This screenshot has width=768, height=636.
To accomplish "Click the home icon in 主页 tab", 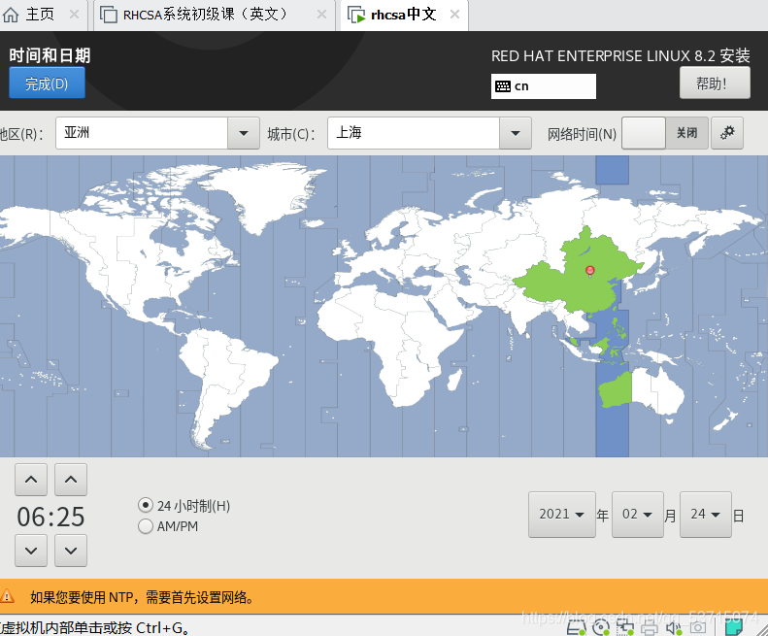I will pos(11,15).
